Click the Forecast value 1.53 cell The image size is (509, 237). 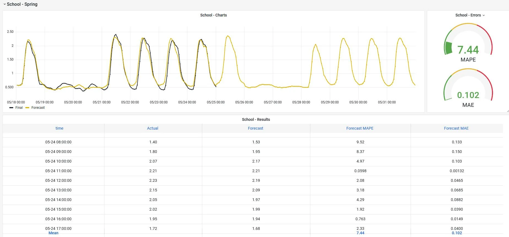click(256, 142)
